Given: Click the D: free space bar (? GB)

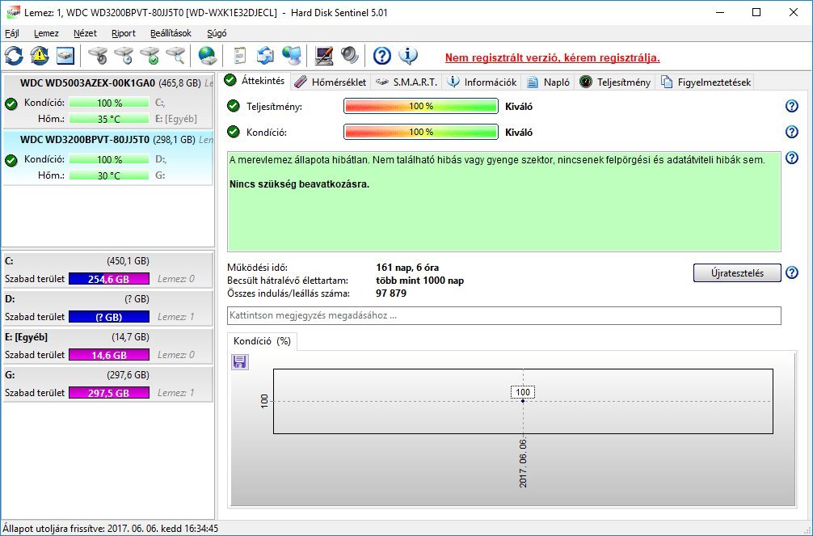Looking at the screenshot, I should click(x=109, y=317).
